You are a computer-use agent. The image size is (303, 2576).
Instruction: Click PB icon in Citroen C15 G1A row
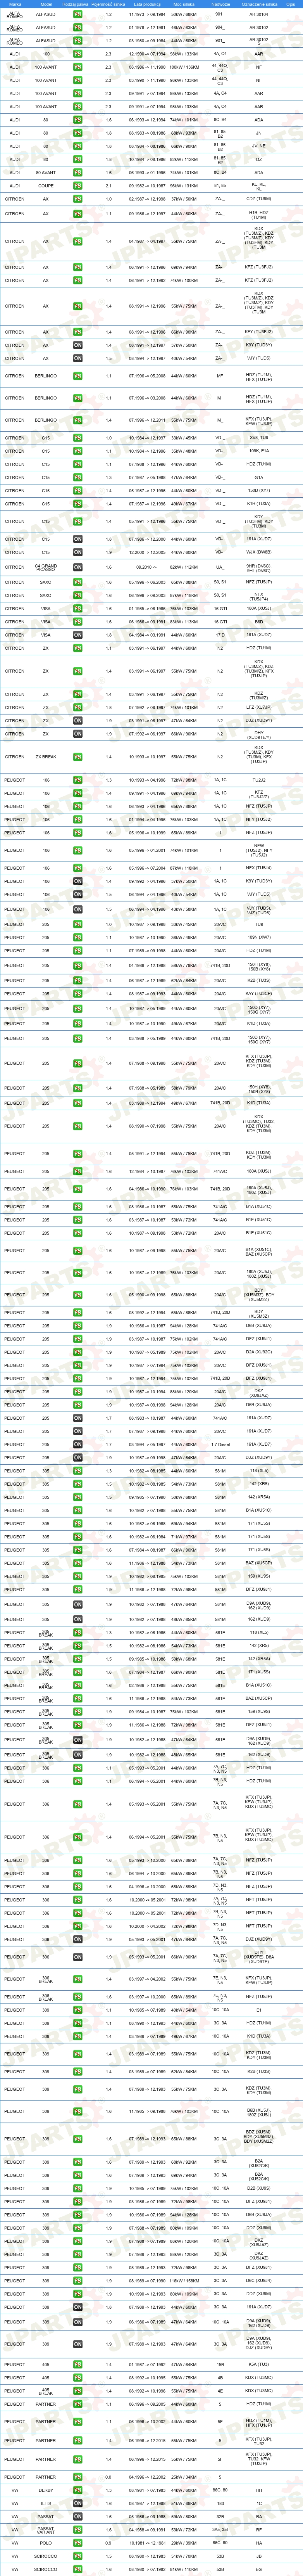[x=78, y=477]
